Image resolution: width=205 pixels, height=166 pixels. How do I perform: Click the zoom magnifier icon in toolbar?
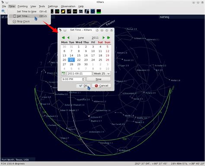pos(3,11)
